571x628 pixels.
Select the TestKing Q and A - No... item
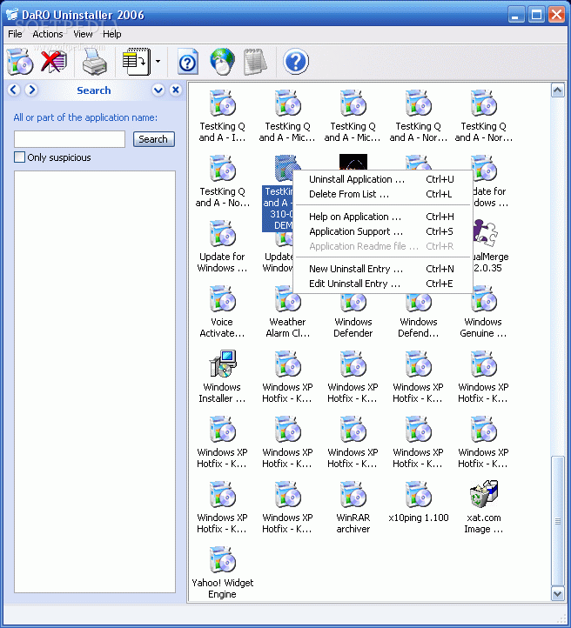(x=222, y=181)
